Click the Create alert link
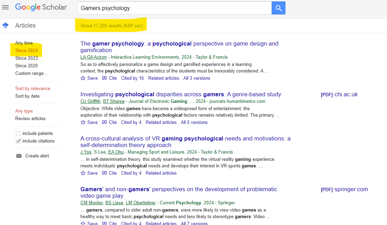 click(37, 156)
